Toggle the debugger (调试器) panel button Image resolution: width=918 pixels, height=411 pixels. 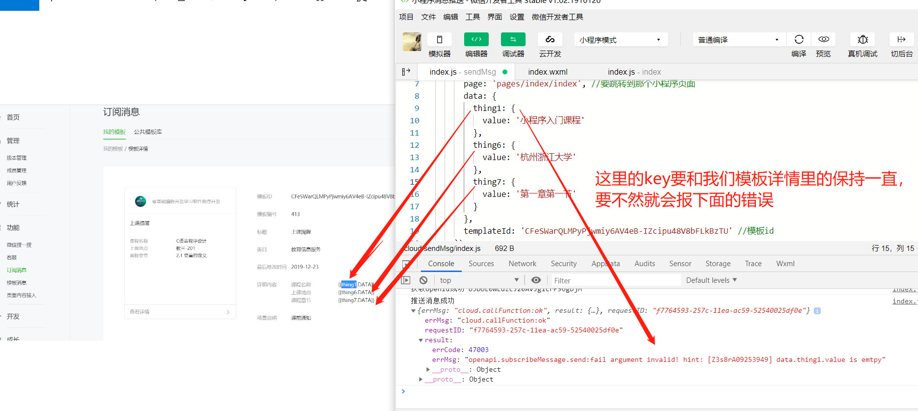pos(513,39)
